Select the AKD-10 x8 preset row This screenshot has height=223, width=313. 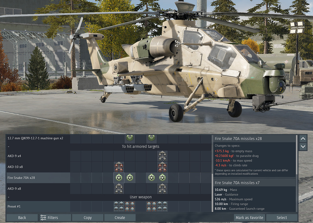[109, 167]
